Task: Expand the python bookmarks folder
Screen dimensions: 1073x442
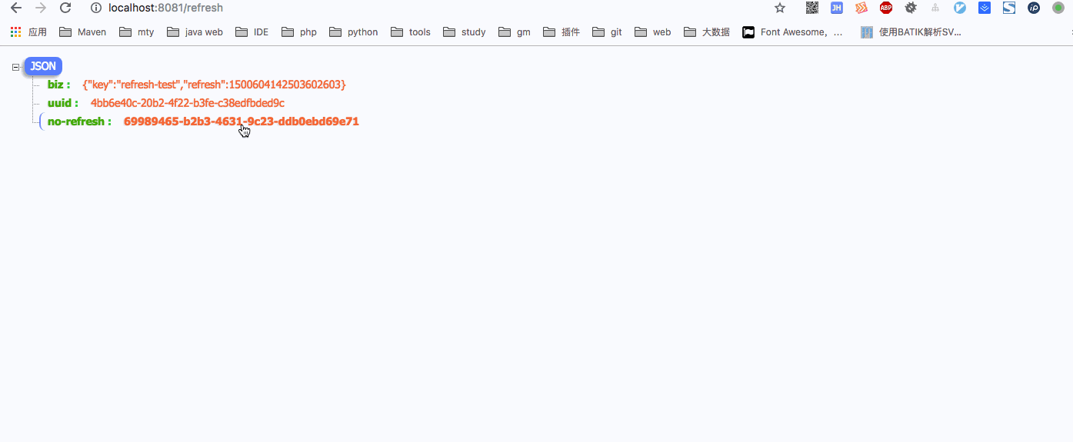Action: 354,32
